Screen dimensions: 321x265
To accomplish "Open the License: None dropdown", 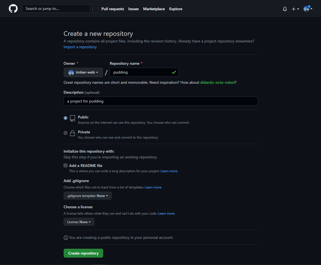I will point(79,222).
